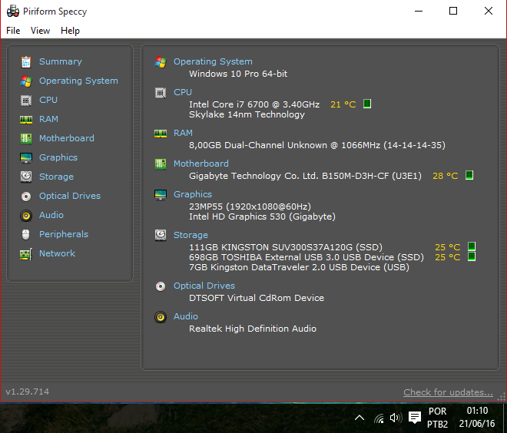Switch to Motherboard section label in sidebar
Image resolution: width=507 pixels, height=433 pixels.
[x=67, y=138]
